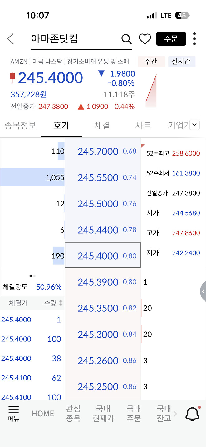Select the highlighted 245.4000 price cell
This screenshot has width=206, height=447.
tap(102, 256)
